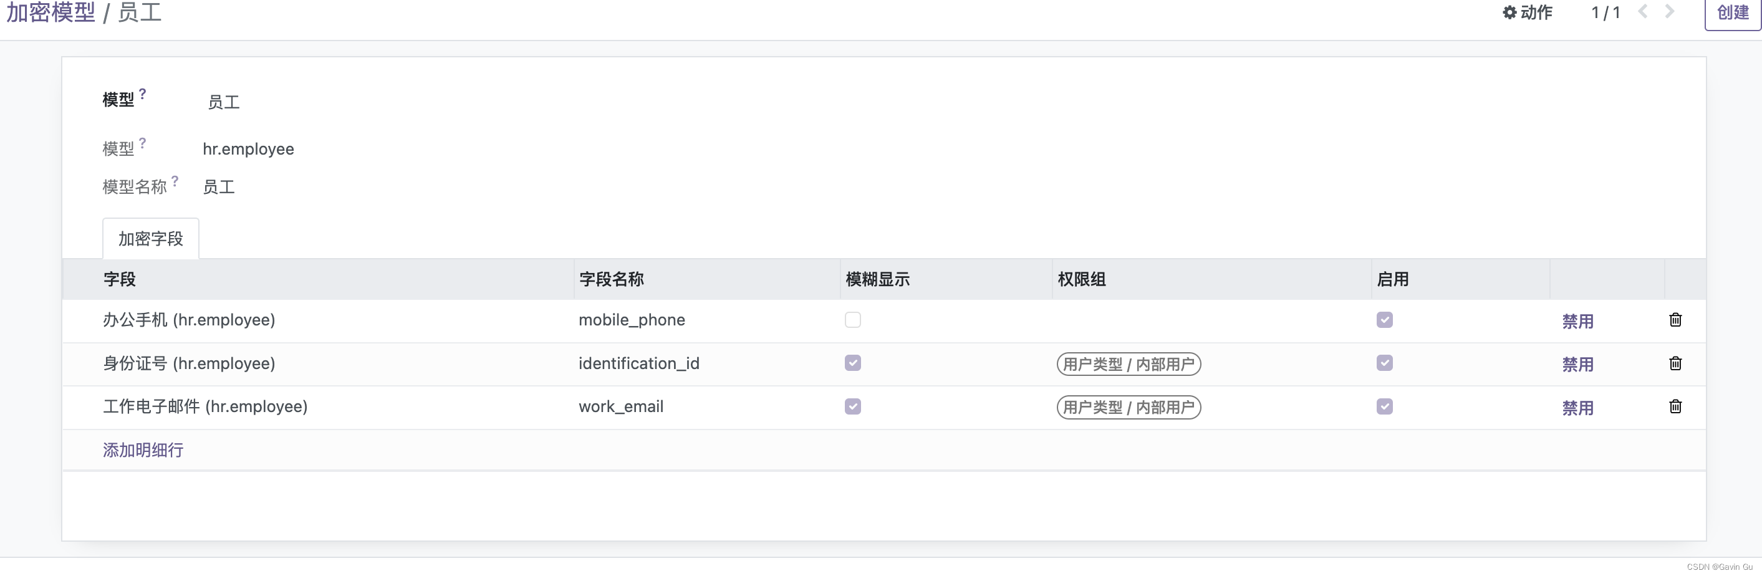The width and height of the screenshot is (1762, 576).
Task: Click 禁用 button for work_email row
Action: [1577, 408]
